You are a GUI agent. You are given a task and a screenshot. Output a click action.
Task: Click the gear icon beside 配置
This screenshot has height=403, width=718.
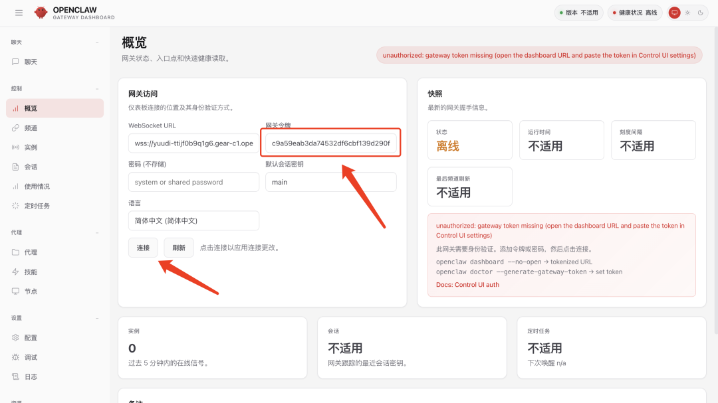(15, 337)
